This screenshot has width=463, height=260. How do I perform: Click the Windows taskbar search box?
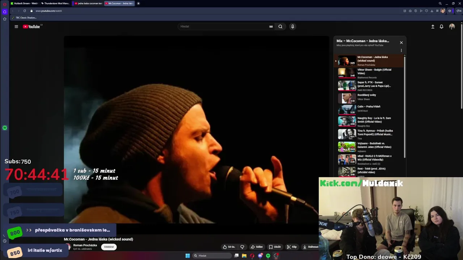click(x=212, y=256)
